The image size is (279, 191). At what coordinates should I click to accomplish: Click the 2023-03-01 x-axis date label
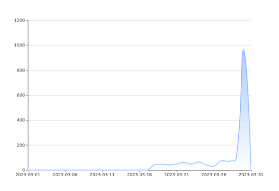28,175
